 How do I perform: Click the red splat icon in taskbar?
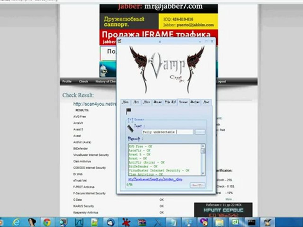126,222
